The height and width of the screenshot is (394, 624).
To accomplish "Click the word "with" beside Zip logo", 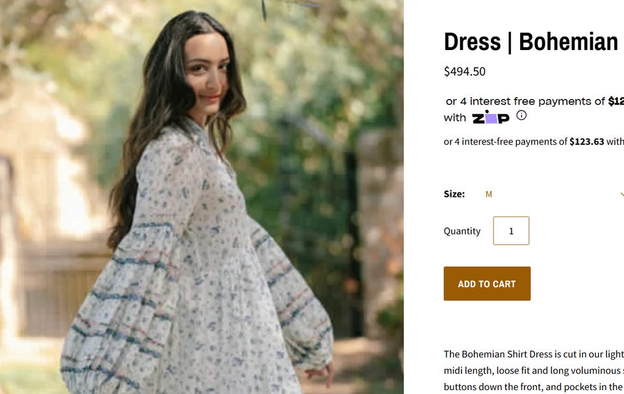I will (x=455, y=118).
